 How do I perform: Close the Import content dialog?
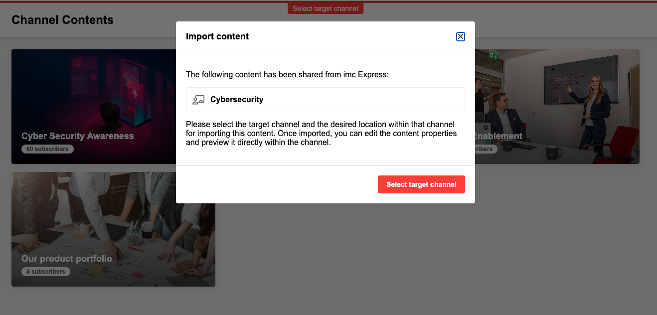pos(461,36)
